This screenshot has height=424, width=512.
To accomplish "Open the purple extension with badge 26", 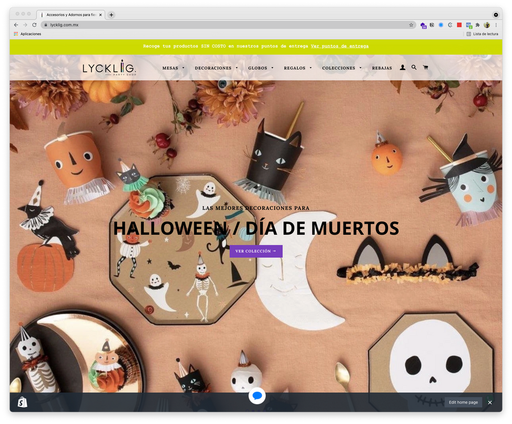I will click(423, 25).
